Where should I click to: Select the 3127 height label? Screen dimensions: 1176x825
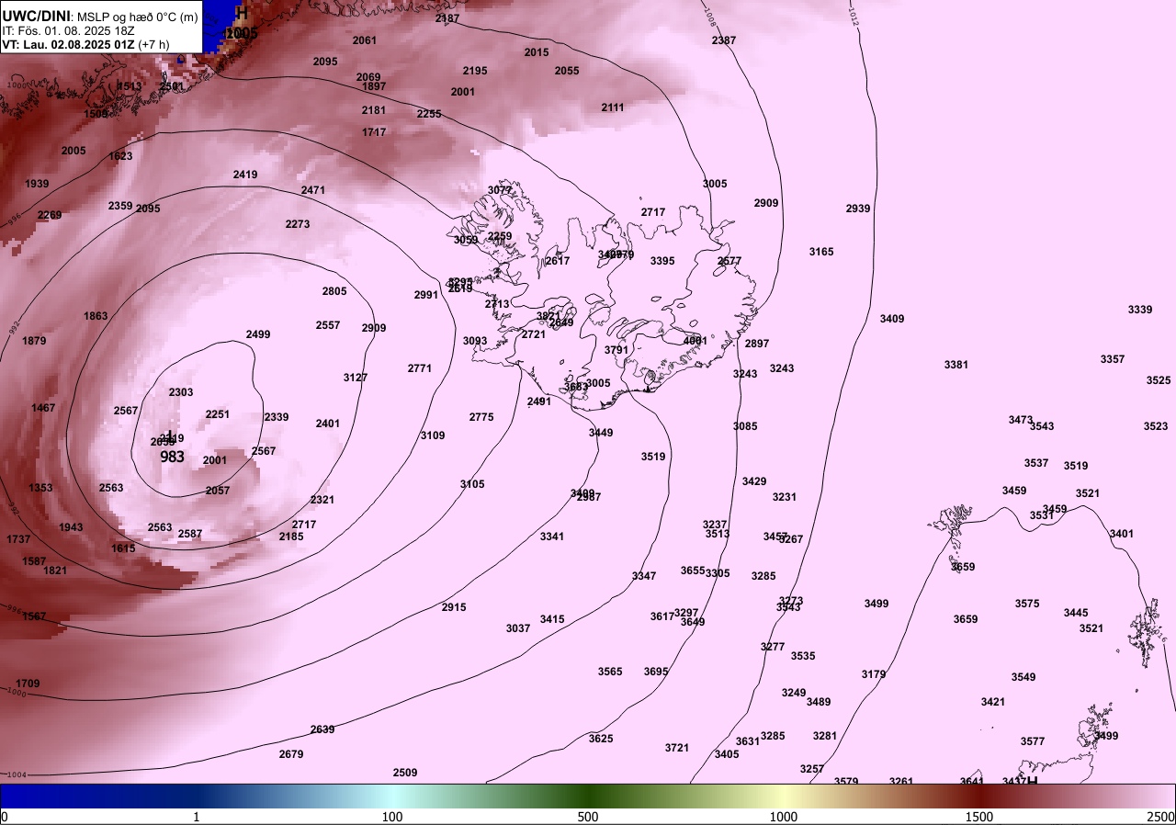356,378
